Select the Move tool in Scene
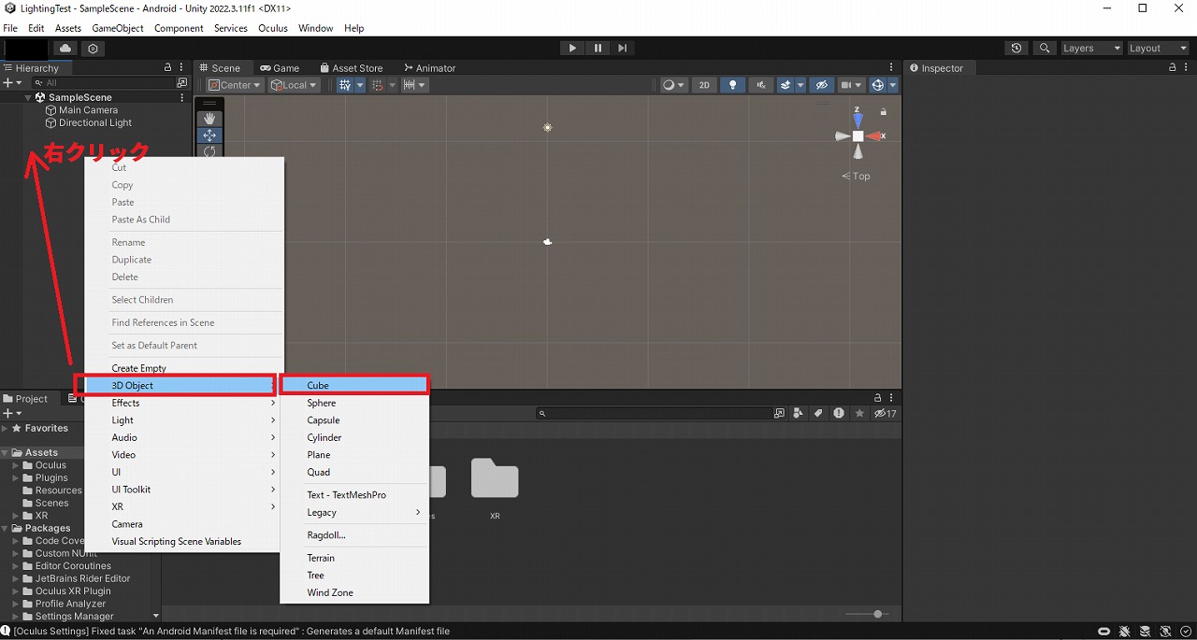The width and height of the screenshot is (1197, 640). (x=209, y=135)
